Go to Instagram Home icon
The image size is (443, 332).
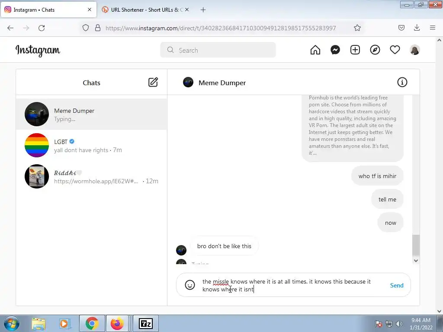tap(315, 50)
